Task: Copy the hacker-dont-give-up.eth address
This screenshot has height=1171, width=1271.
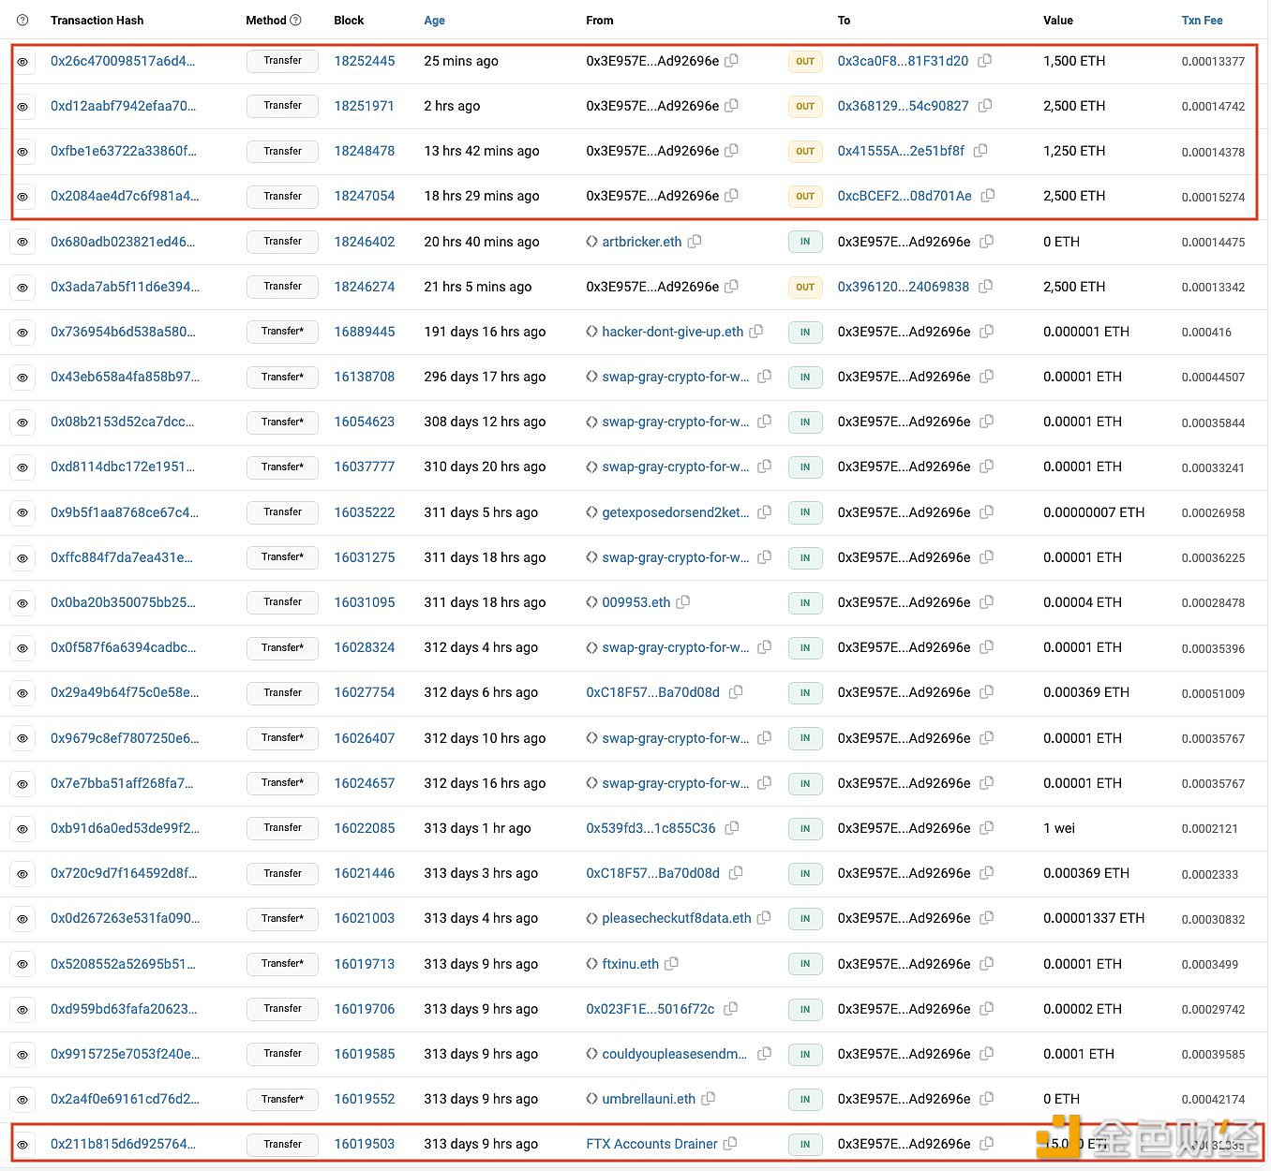Action: coord(756,331)
